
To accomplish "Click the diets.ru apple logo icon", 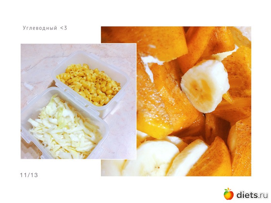I will 228,194.
